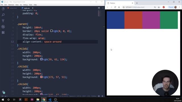Open the File menu in VS Code
This screenshot has width=182, height=102.
[2, 5]
